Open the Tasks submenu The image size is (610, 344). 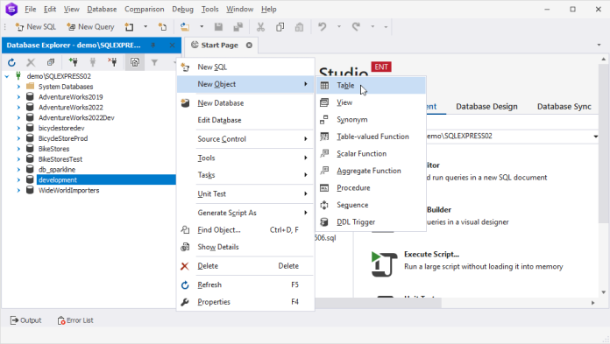pyautogui.click(x=245, y=175)
